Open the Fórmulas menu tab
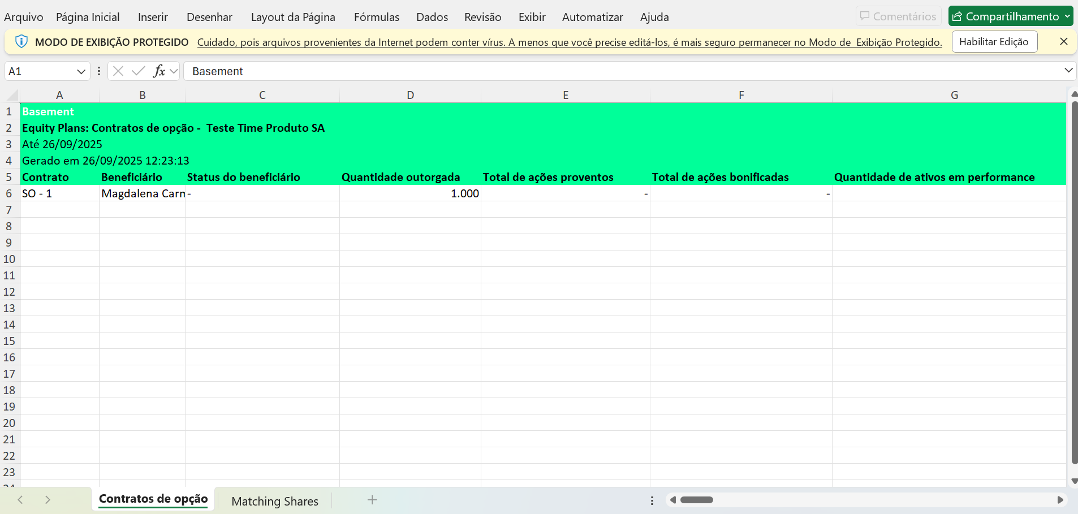Screen dimensions: 1078x514 [376, 17]
